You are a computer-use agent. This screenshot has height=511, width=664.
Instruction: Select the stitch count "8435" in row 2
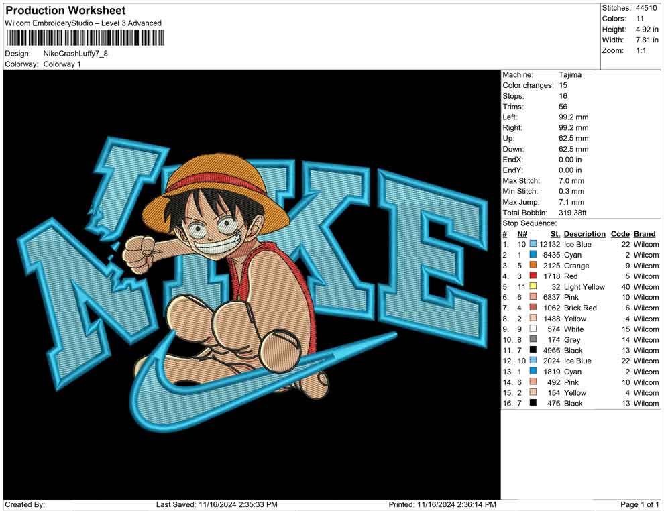coord(551,255)
